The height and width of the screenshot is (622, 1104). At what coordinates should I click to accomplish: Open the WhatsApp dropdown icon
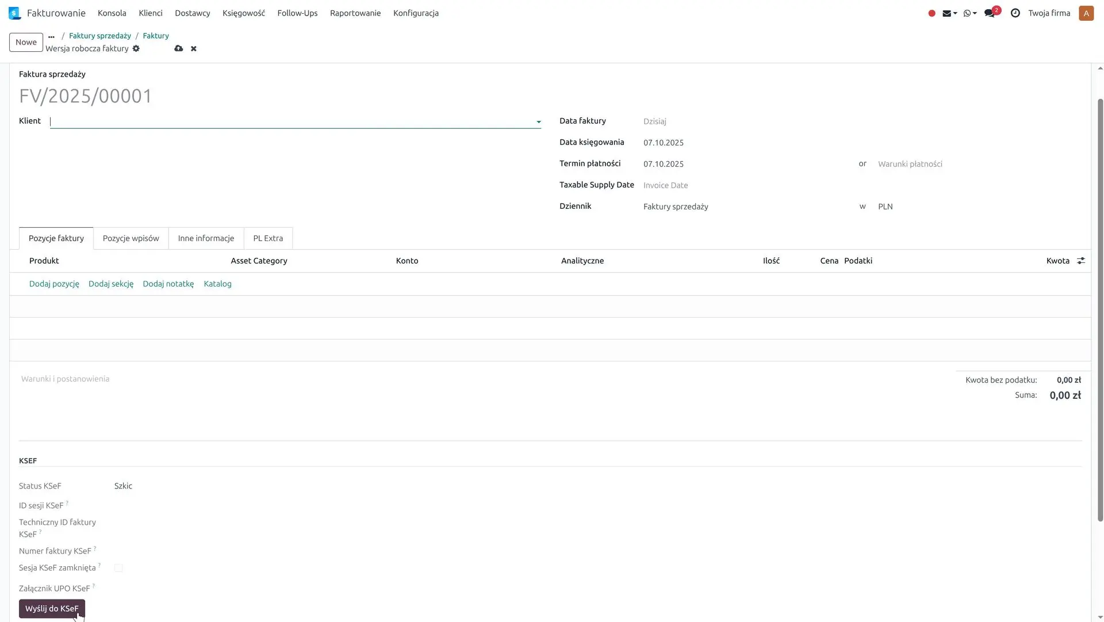click(x=969, y=13)
